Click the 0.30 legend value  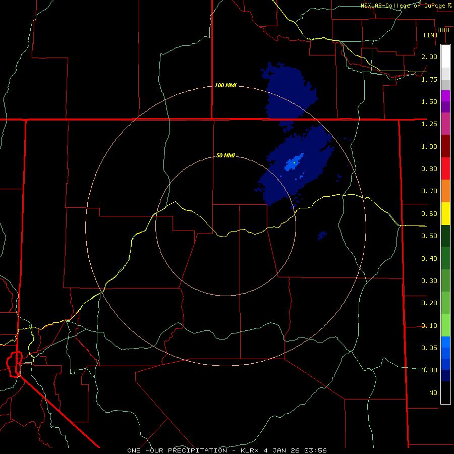pos(429,281)
